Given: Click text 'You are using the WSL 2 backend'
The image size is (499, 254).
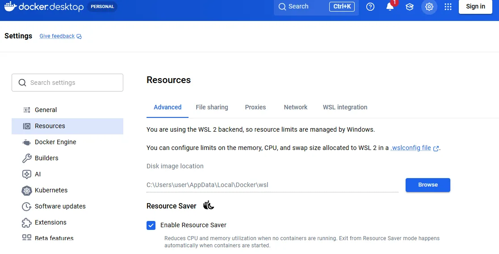Looking at the screenshot, I should click(x=194, y=130).
